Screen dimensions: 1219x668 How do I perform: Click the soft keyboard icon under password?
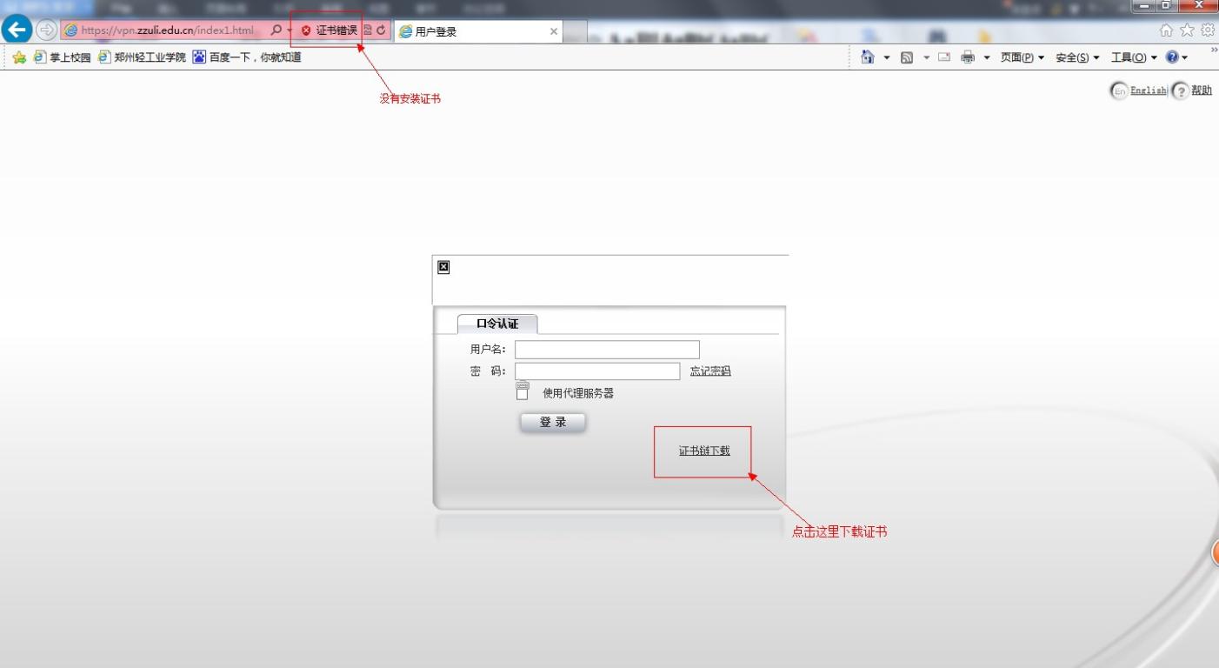(523, 384)
